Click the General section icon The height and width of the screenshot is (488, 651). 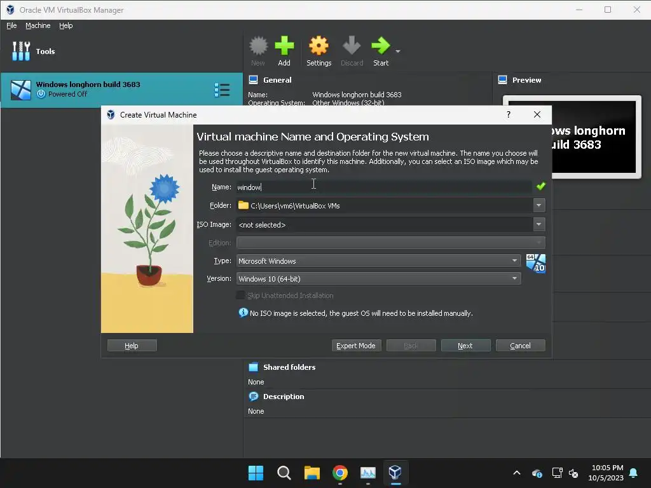253,79
